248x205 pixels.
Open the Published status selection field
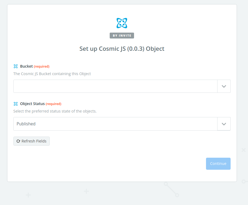[x=115, y=124]
